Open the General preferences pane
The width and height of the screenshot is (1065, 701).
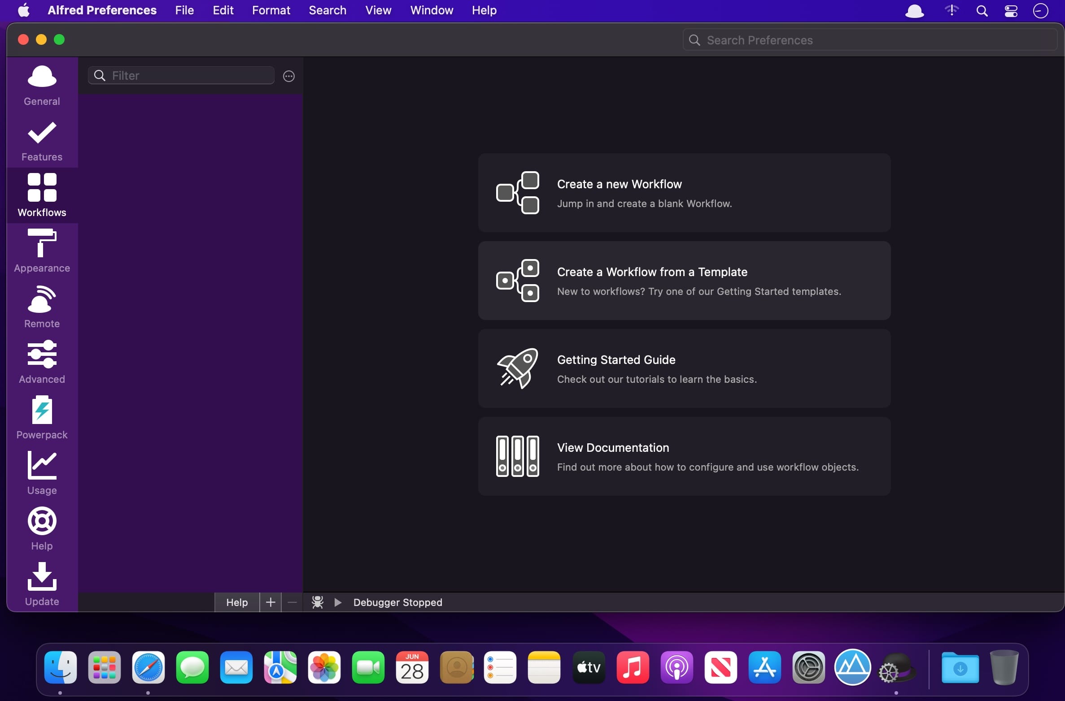pyautogui.click(x=42, y=85)
